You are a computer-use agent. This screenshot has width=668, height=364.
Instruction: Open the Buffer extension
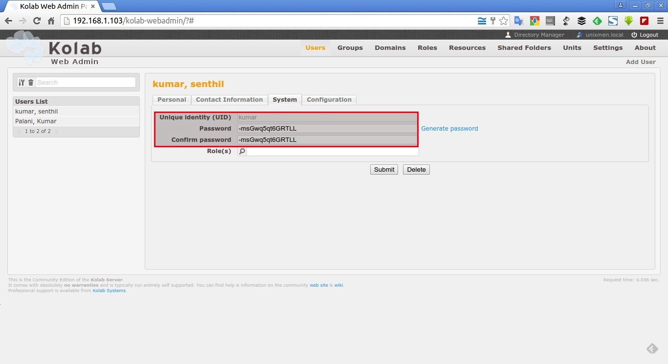coord(581,21)
